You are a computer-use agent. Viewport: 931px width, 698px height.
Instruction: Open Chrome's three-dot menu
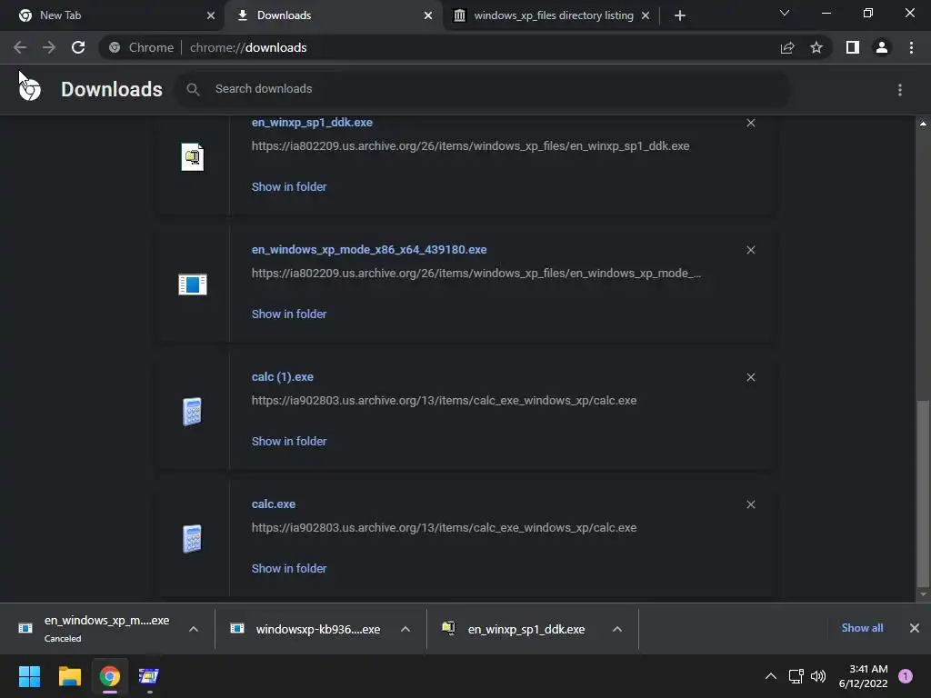point(911,47)
